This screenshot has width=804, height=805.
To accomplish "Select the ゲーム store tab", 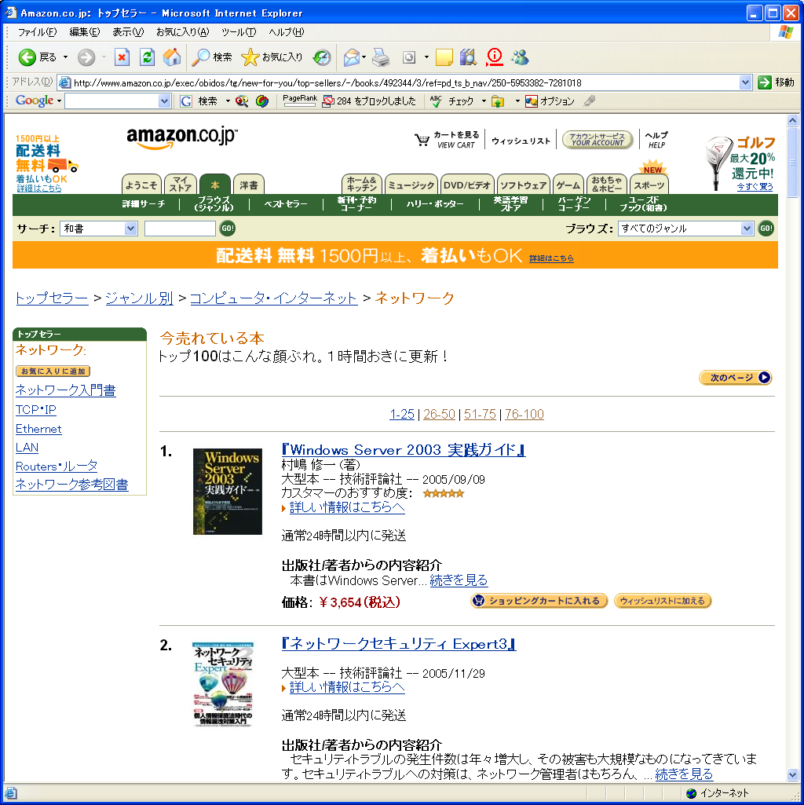I will click(x=568, y=185).
